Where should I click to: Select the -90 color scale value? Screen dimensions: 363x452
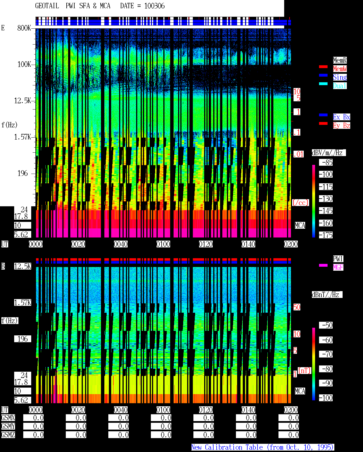click(326, 383)
